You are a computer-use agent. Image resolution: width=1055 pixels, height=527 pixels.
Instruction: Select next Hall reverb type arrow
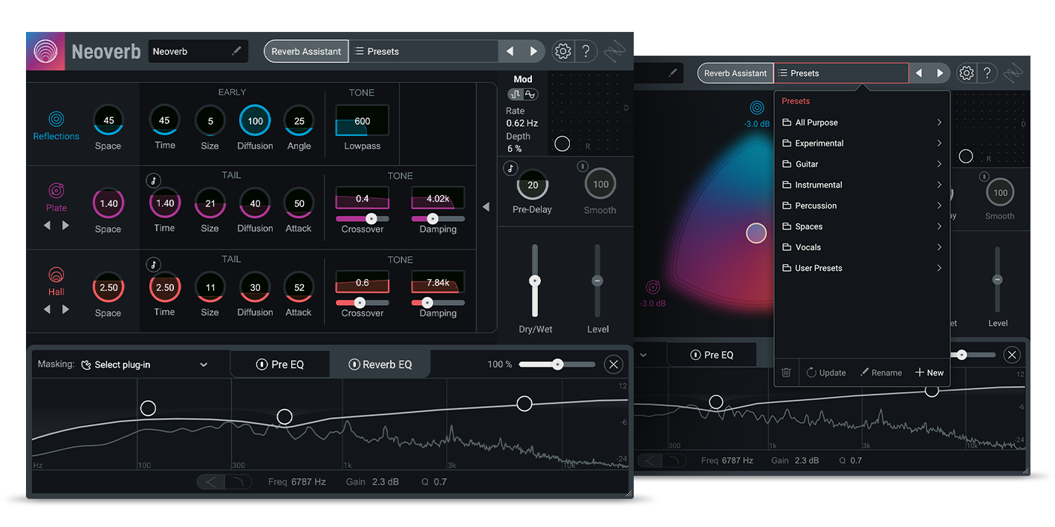coord(65,309)
